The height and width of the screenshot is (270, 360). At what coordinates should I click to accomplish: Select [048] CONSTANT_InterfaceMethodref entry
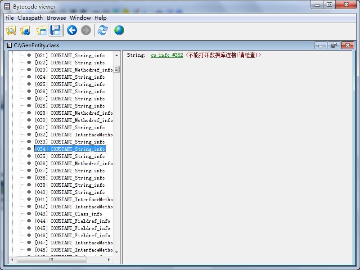[74, 250]
